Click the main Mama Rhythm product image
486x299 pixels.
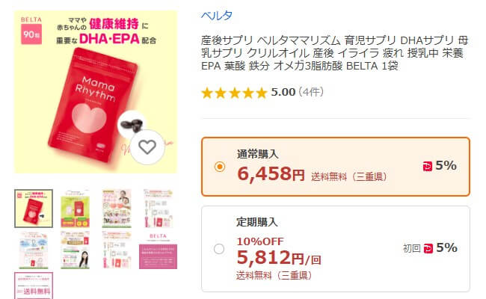[x=96, y=92]
